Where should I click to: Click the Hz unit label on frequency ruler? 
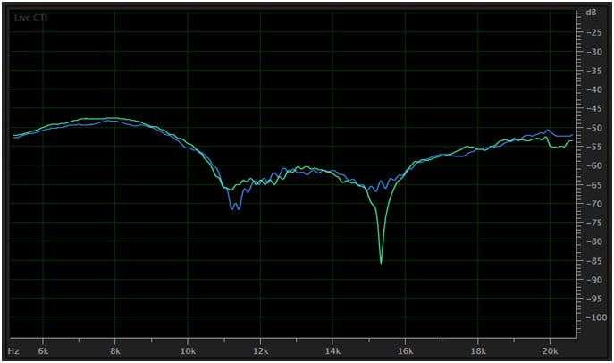click(x=13, y=351)
